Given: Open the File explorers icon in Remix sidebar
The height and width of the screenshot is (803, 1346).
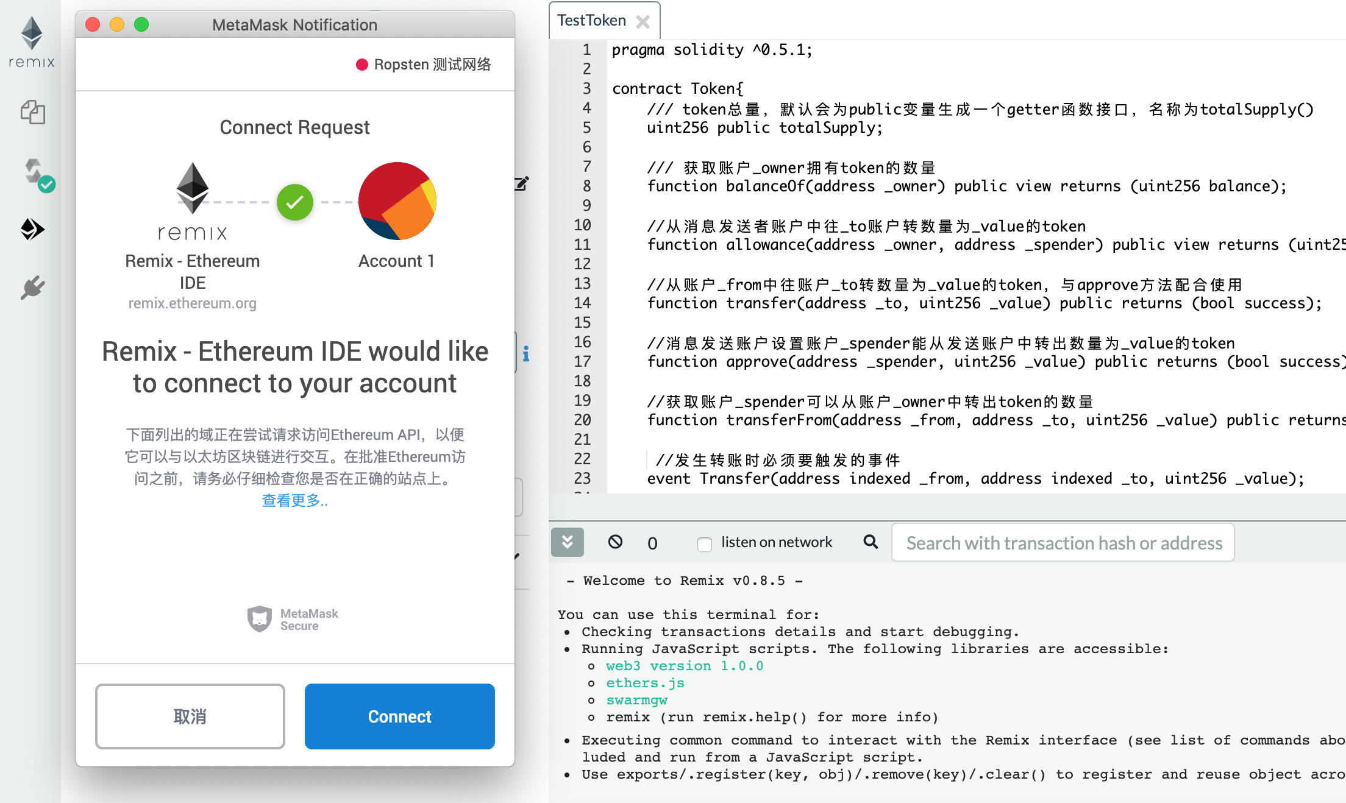Looking at the screenshot, I should point(32,113).
